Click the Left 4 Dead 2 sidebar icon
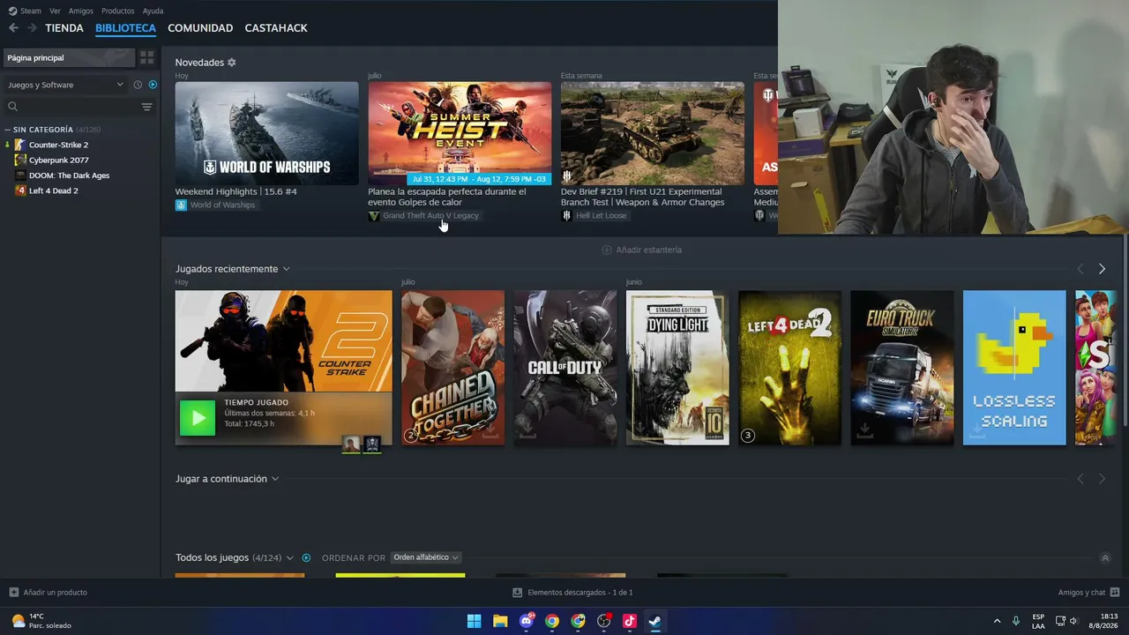 [x=21, y=190]
